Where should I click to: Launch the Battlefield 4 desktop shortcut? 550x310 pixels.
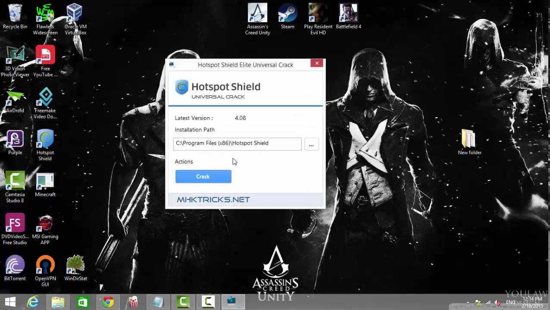[x=348, y=16]
